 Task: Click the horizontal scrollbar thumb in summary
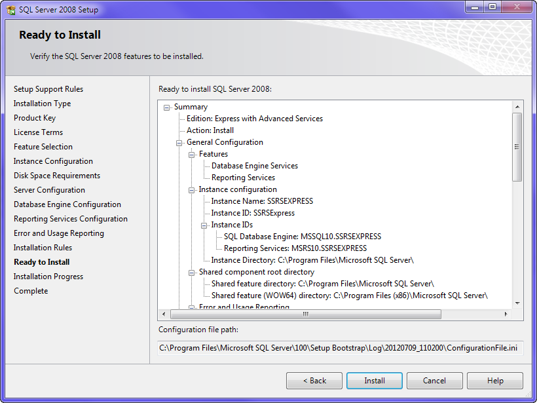(x=305, y=314)
